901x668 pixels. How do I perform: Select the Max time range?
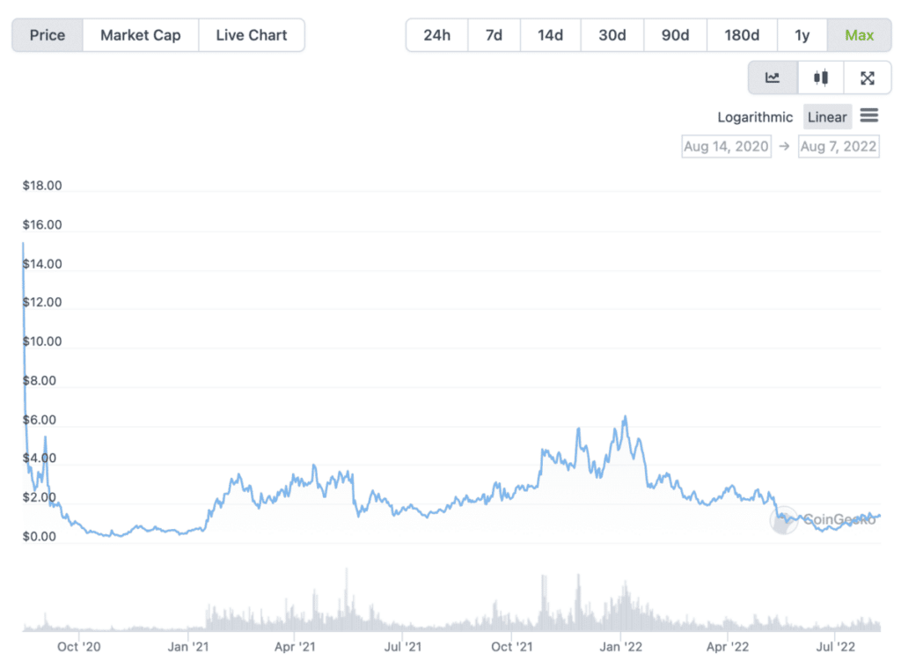[859, 35]
